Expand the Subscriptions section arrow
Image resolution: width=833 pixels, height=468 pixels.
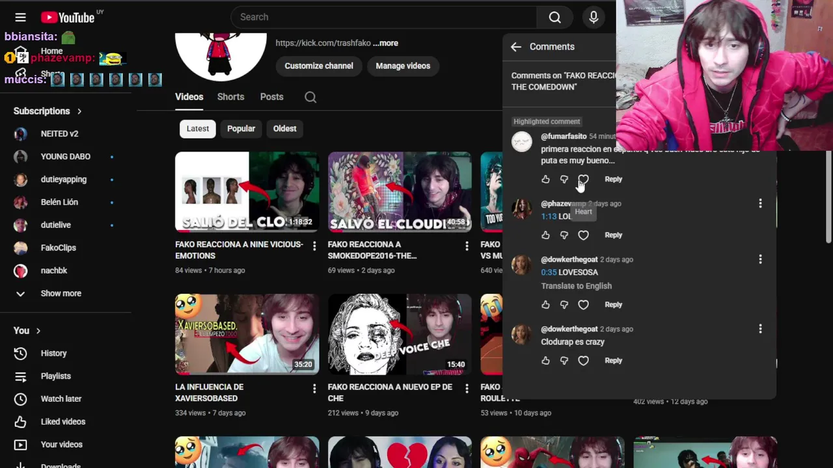(79, 111)
